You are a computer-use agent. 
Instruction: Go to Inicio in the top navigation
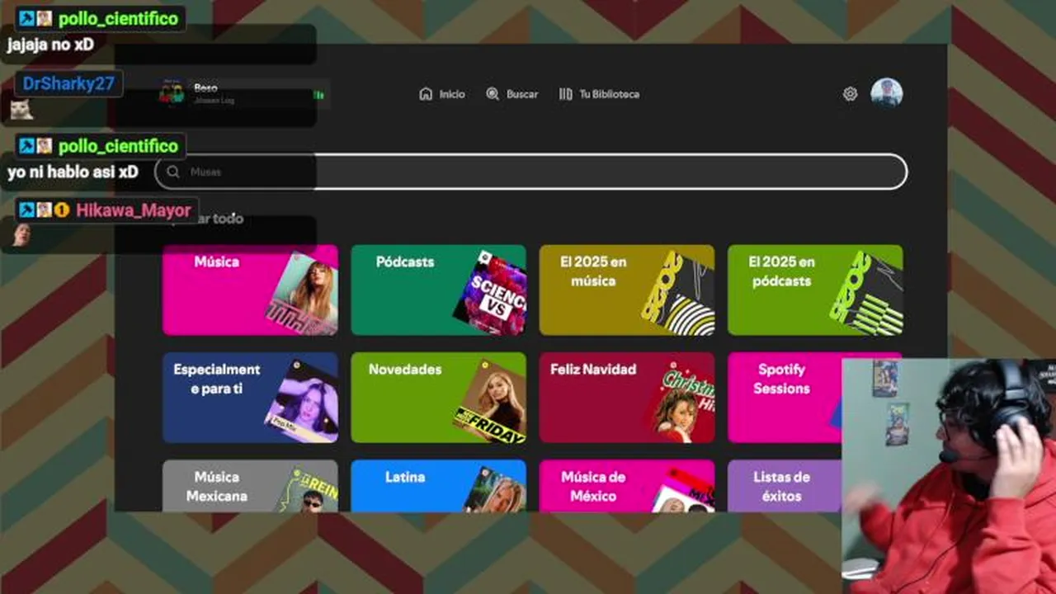(441, 94)
